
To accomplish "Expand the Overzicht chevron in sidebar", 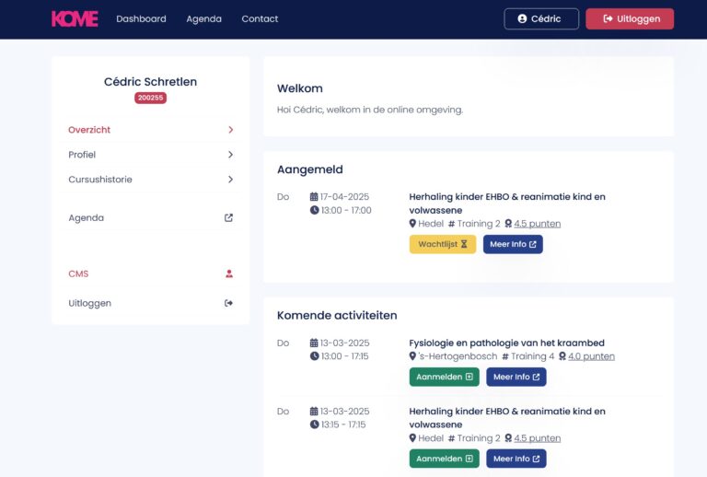I will pyautogui.click(x=230, y=130).
